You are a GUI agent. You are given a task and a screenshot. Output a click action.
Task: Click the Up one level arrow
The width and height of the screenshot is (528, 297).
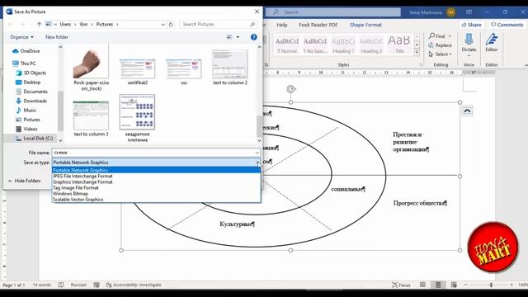click(x=39, y=24)
